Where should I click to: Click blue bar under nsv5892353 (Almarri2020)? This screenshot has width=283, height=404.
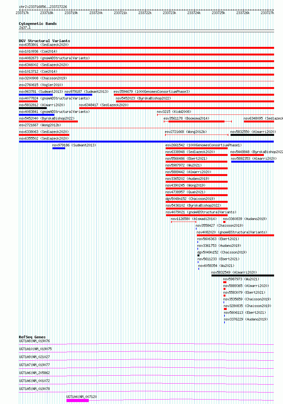click(x=252, y=162)
